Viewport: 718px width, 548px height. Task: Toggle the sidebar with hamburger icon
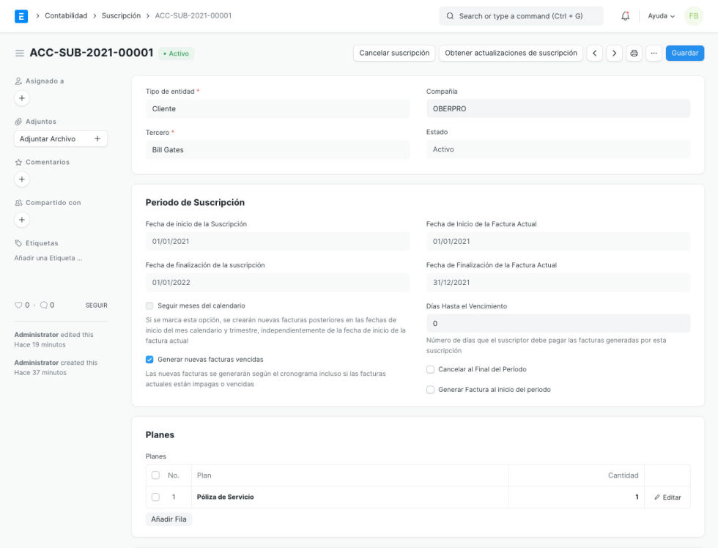click(20, 53)
